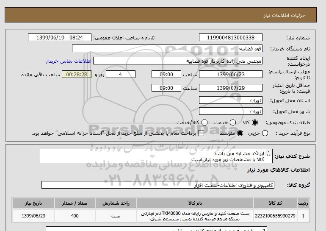Click the تاریخ نیاز column header
The width and height of the screenshot is (326, 231).
pos(33,203)
